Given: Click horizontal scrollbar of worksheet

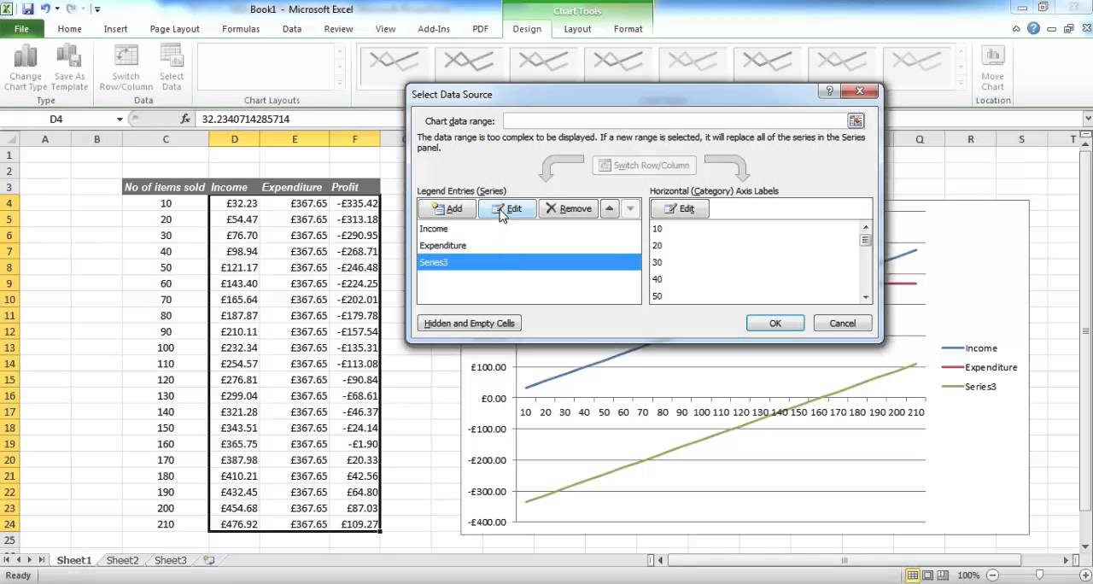Looking at the screenshot, I should point(845,560).
